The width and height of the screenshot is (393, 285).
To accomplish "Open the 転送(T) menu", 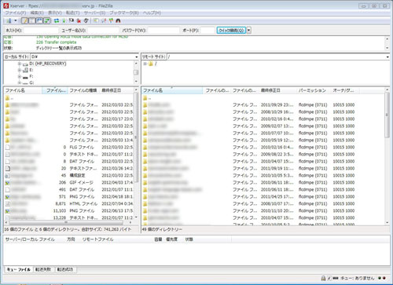I will [72, 13].
